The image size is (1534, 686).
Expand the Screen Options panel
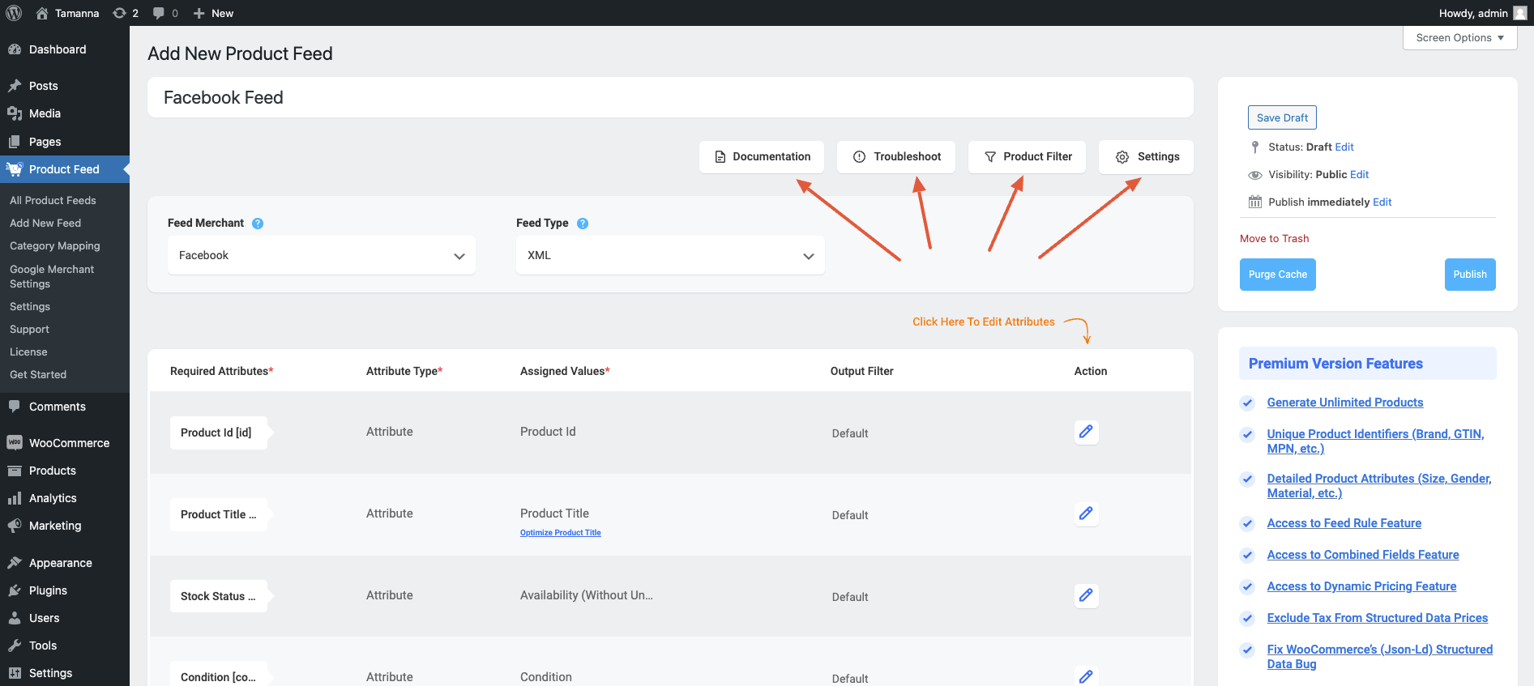[x=1459, y=38]
